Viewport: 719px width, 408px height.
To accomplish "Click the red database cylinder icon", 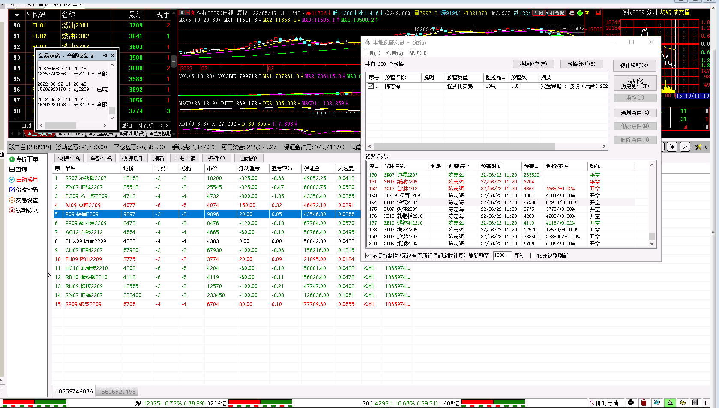I will pos(644,403).
